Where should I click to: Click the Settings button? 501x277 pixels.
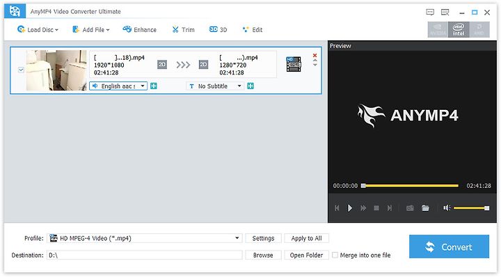coord(263,238)
